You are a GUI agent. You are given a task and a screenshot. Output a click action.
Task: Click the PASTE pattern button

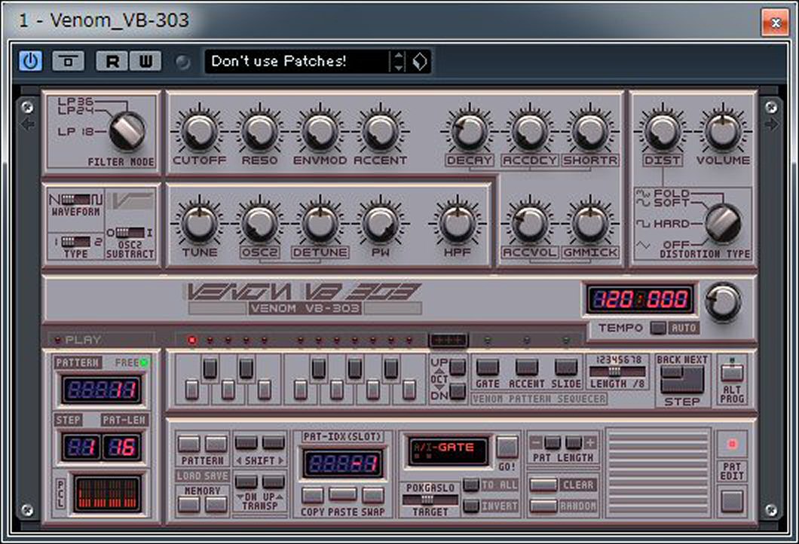click(343, 493)
